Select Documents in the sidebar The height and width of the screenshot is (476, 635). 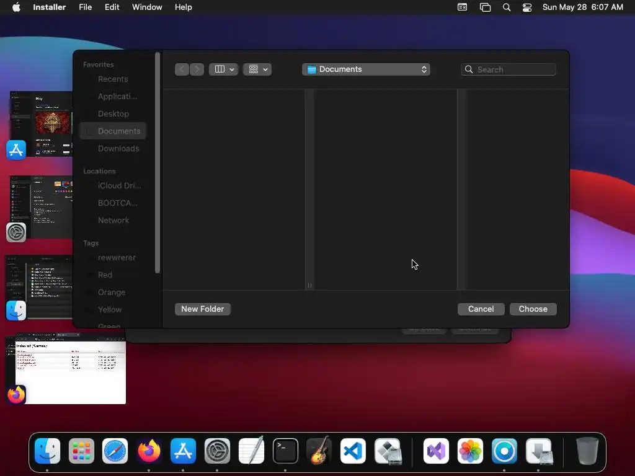pos(113,131)
